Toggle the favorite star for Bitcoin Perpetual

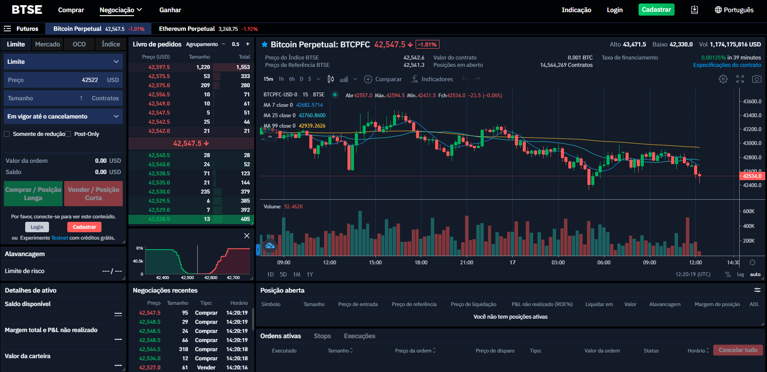click(265, 44)
